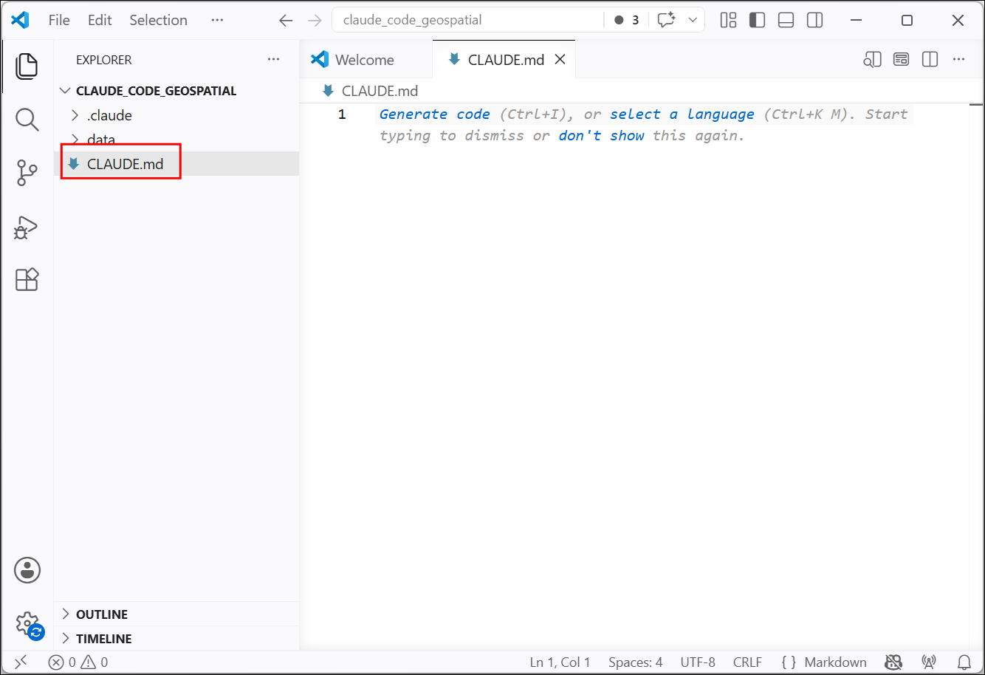985x675 pixels.
Task: Open the chat dropdown chevron in title bar
Action: coord(693,20)
